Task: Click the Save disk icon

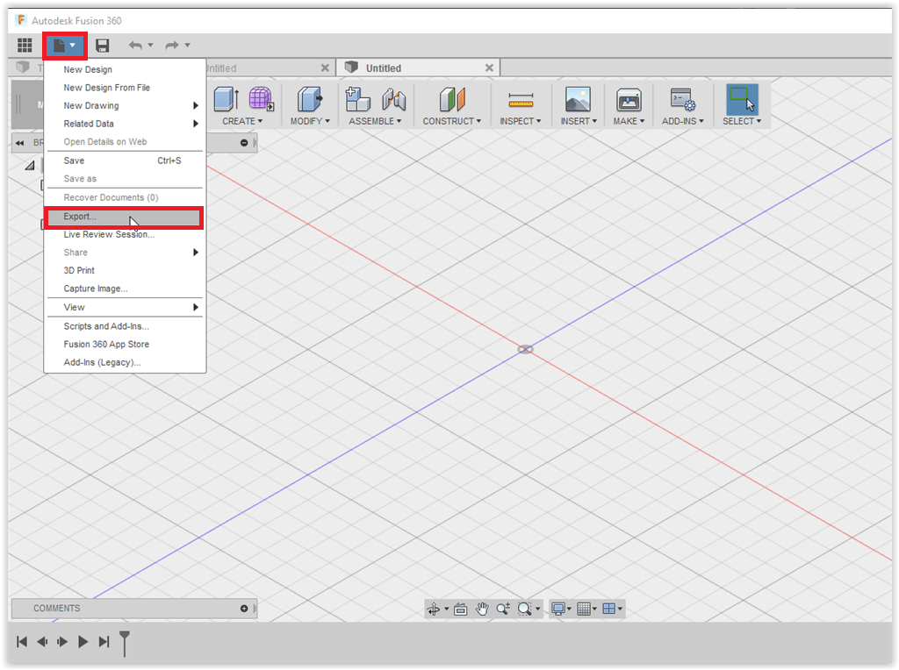Action: [103, 46]
